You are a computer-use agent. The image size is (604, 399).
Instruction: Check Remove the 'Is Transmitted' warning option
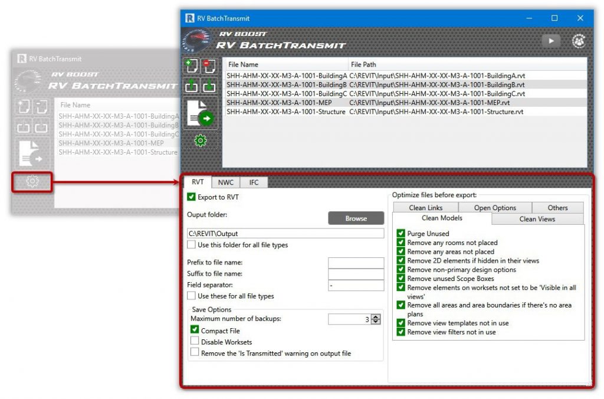click(195, 352)
